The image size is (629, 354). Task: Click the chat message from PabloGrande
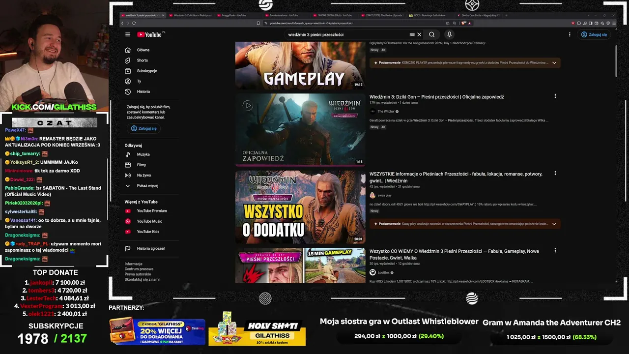click(x=53, y=191)
